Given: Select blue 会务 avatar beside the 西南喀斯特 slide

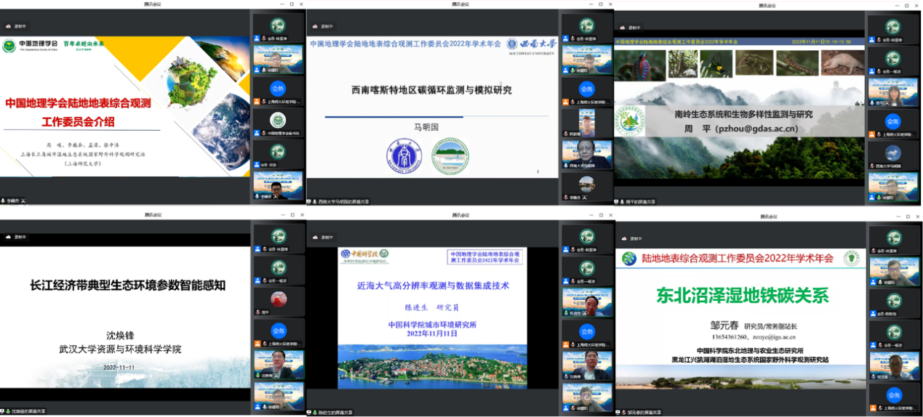Looking at the screenshot, I should pos(586,89).
